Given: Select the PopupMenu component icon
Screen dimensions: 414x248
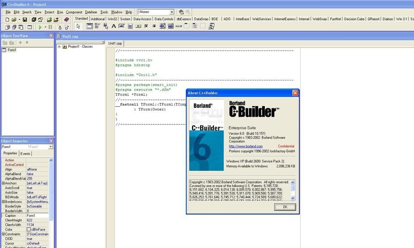Looking at the screenshot, I should (x=106, y=26).
